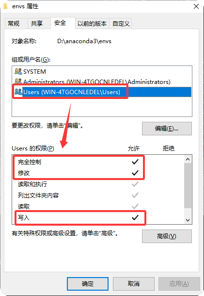Click the 完全控制 allow checkmark
Screen dimensions: 204x296
click(135, 162)
